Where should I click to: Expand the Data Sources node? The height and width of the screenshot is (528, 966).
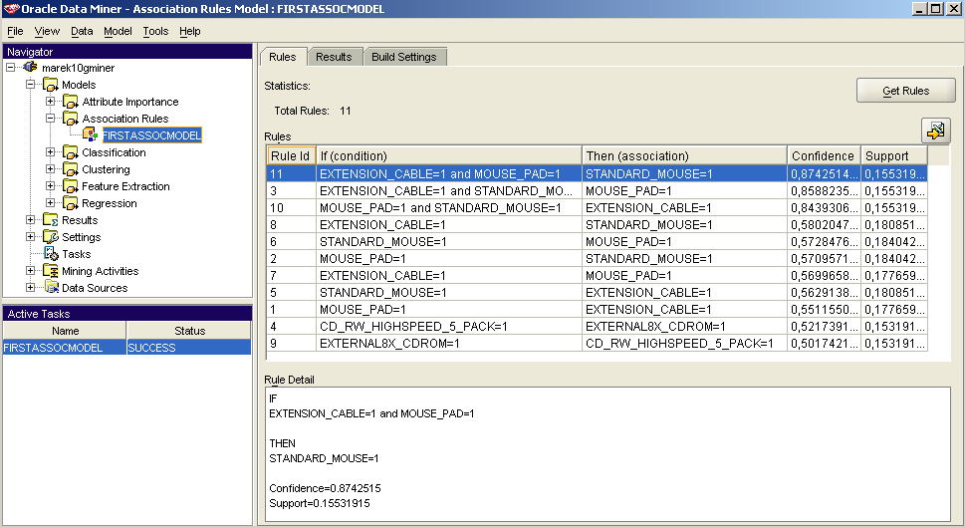tap(30, 287)
